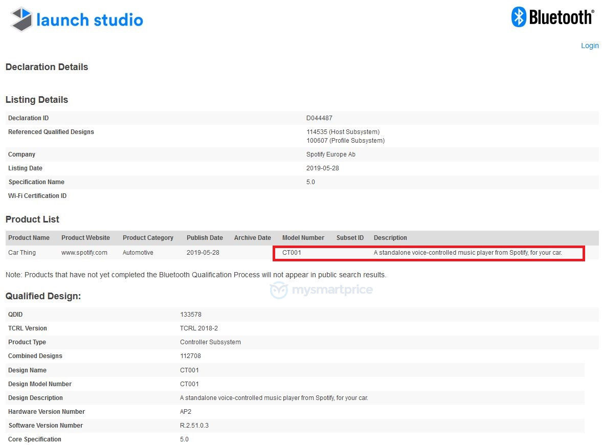The height and width of the screenshot is (445, 602).
Task: Click the Archive Date column header
Action: (253, 238)
